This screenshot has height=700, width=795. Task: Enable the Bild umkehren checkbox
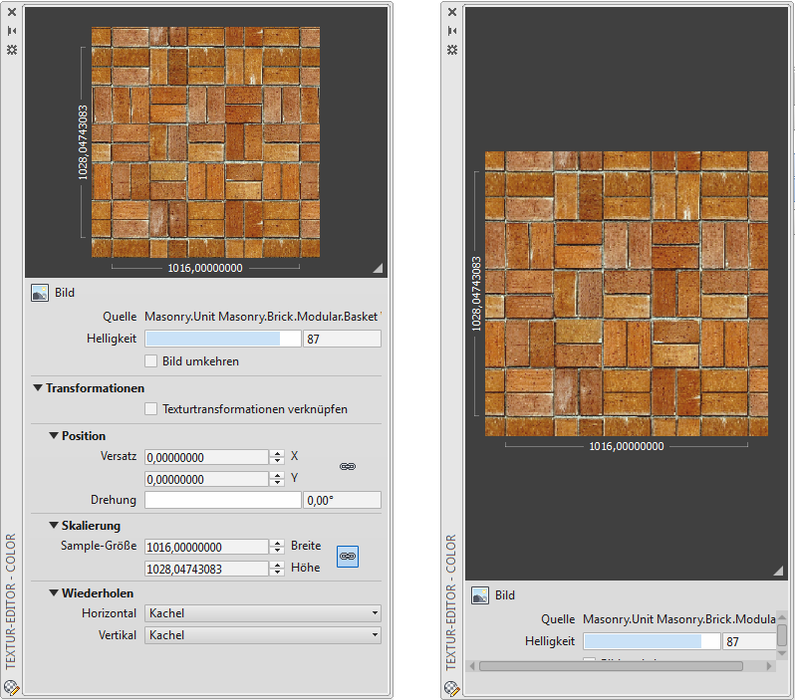coord(151,361)
